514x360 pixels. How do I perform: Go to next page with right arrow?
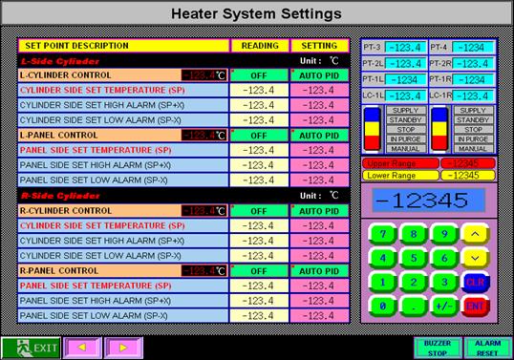point(123,348)
